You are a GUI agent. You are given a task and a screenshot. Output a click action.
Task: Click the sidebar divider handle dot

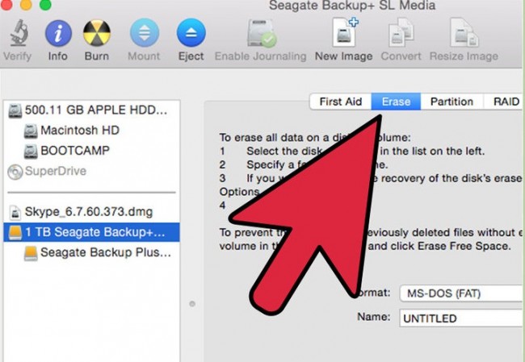point(192,304)
